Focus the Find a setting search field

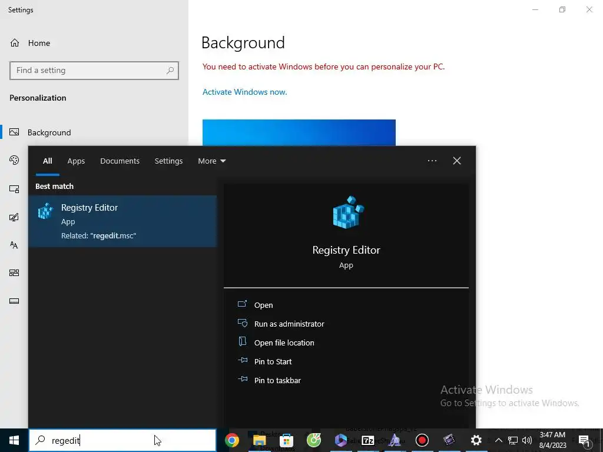pyautogui.click(x=94, y=71)
